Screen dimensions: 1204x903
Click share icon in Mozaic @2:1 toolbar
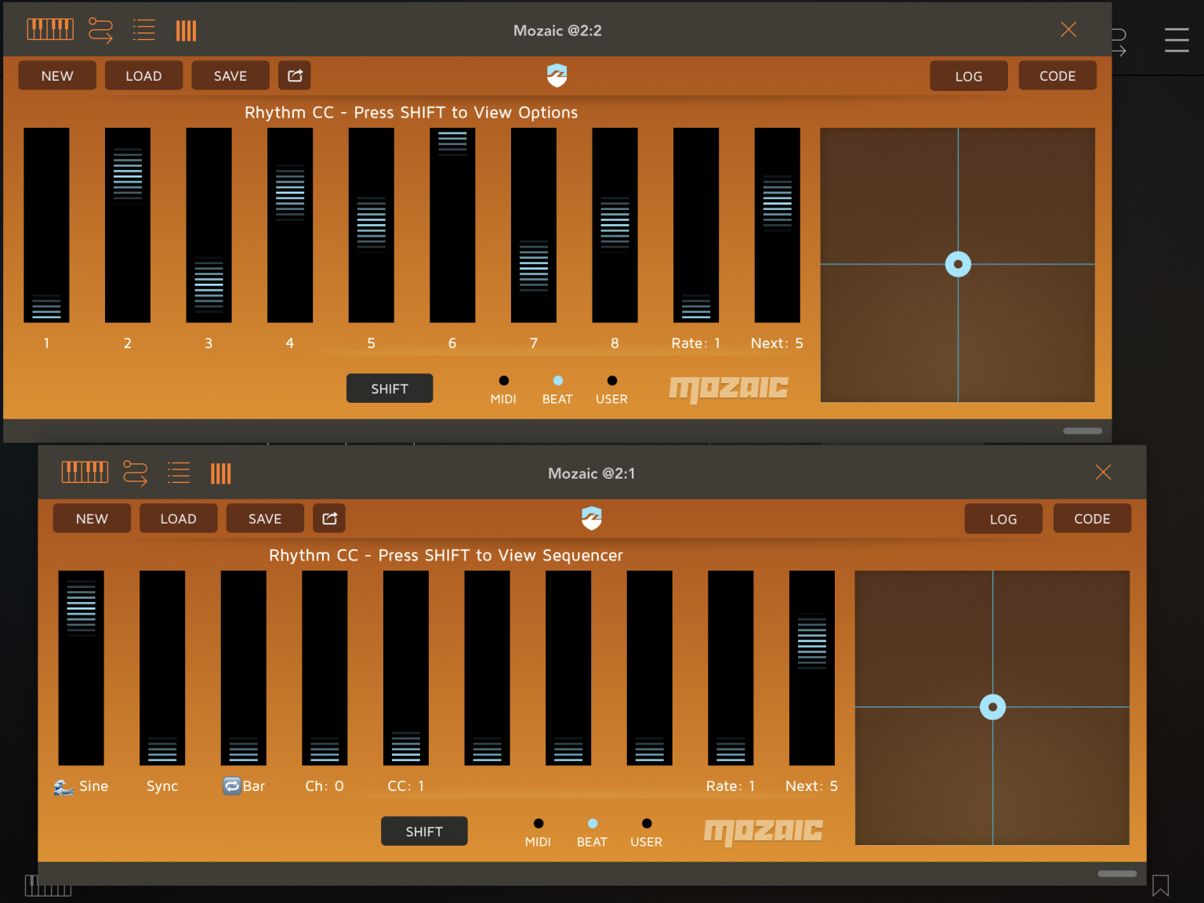pyautogui.click(x=329, y=518)
